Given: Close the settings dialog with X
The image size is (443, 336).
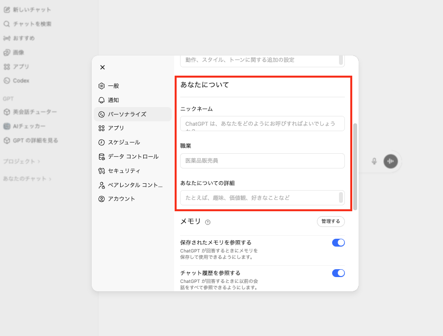Looking at the screenshot, I should (103, 67).
